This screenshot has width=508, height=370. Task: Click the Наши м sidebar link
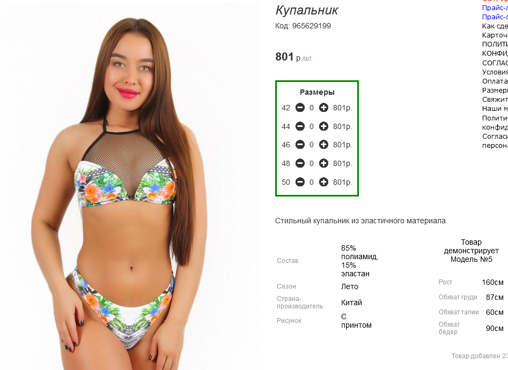tap(495, 108)
